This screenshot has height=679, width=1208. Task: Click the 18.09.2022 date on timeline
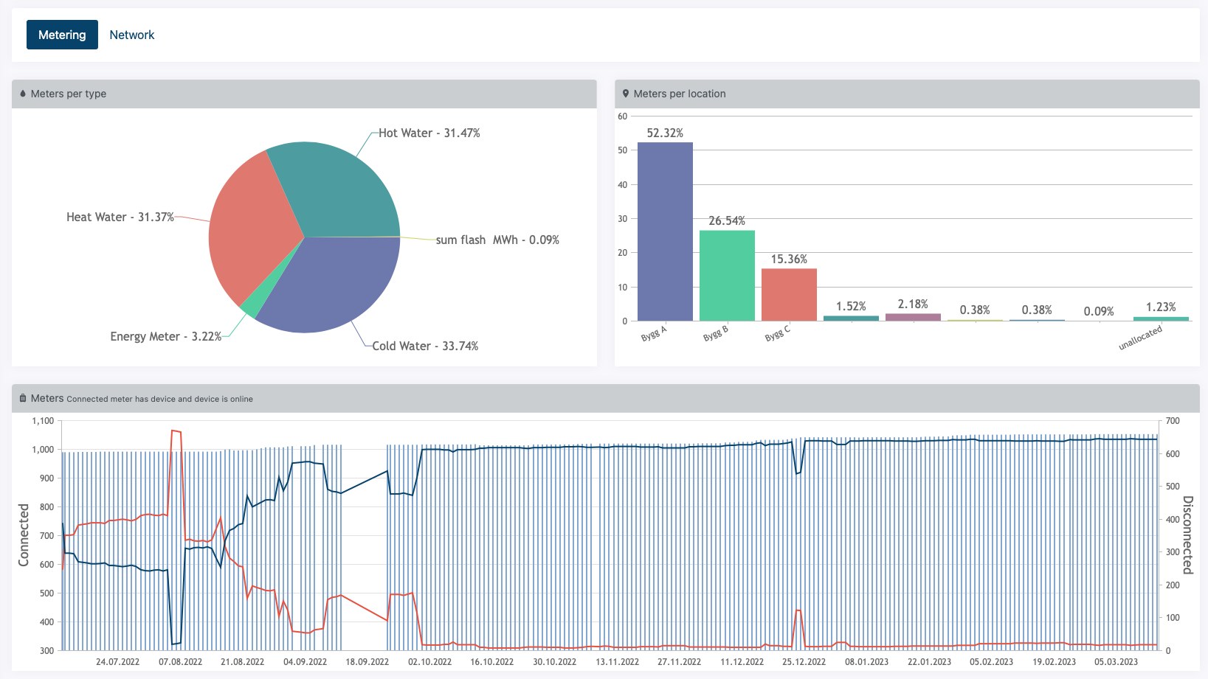pos(367,661)
